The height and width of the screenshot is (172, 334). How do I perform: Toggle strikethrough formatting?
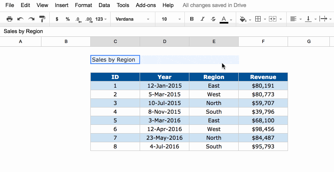tap(213, 19)
